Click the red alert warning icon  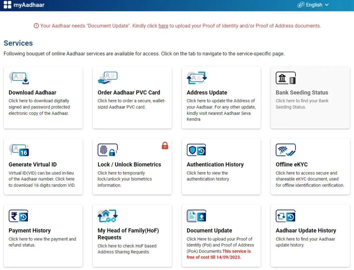[36, 26]
